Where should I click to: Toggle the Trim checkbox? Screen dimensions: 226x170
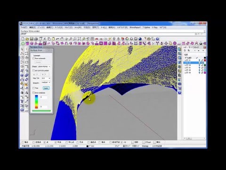[x=33, y=88]
